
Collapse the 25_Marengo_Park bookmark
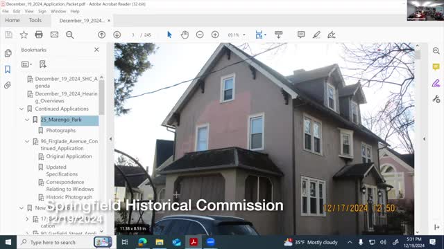tap(27, 120)
